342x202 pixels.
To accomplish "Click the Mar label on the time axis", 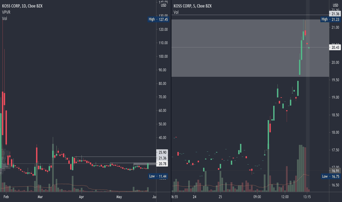I will (40, 197).
